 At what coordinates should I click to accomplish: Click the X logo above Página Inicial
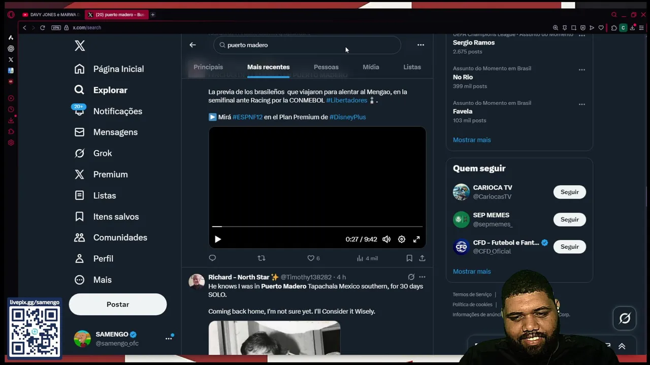pos(80,46)
